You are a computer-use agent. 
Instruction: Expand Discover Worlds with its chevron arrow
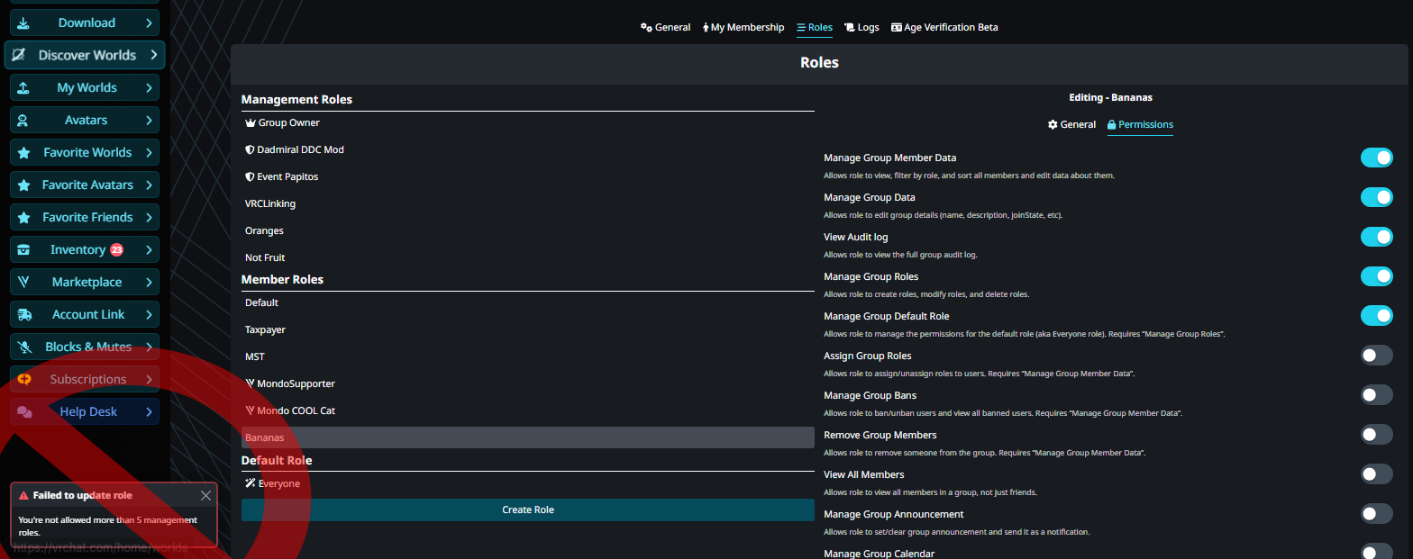[153, 55]
